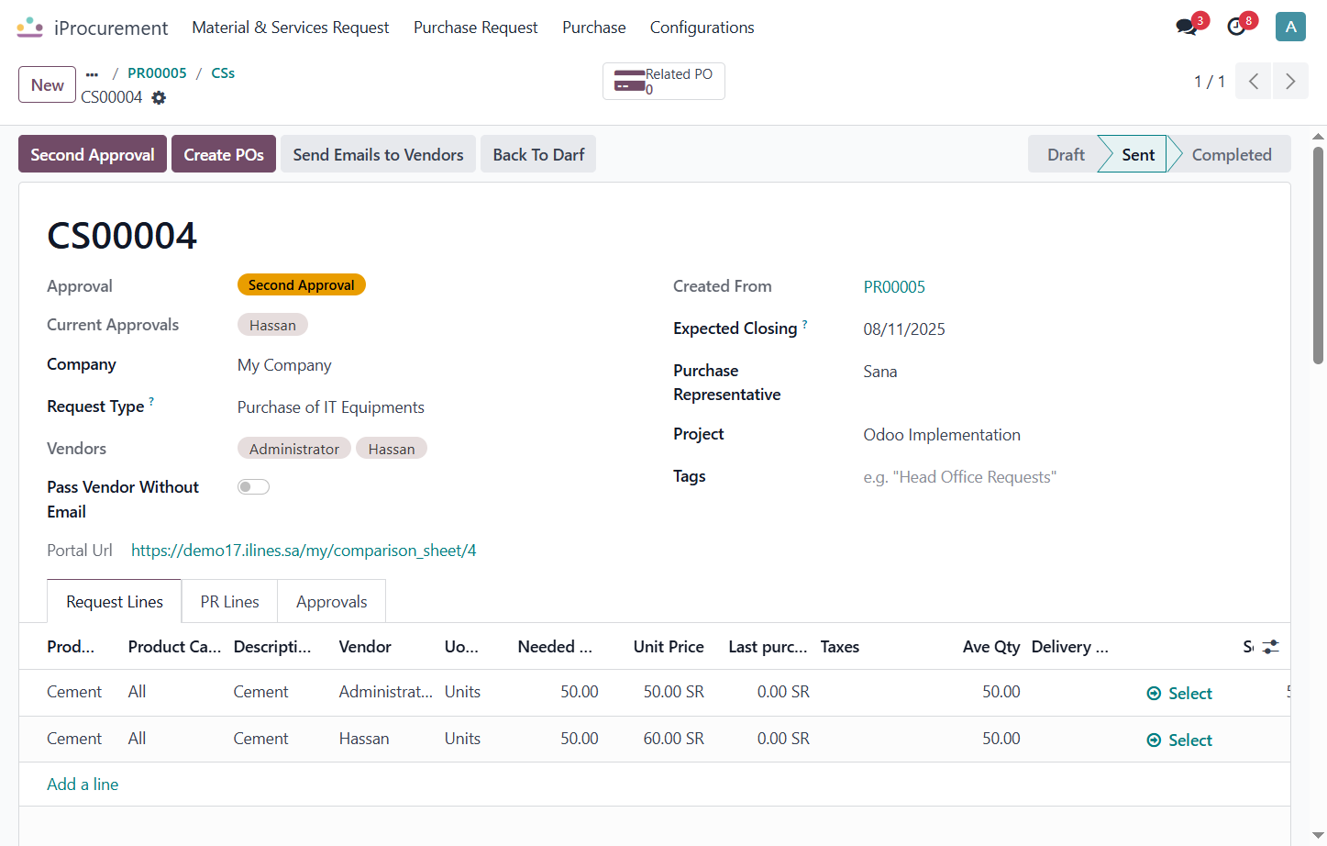The width and height of the screenshot is (1327, 846).
Task: Go to the next record arrow
Action: point(1290,81)
